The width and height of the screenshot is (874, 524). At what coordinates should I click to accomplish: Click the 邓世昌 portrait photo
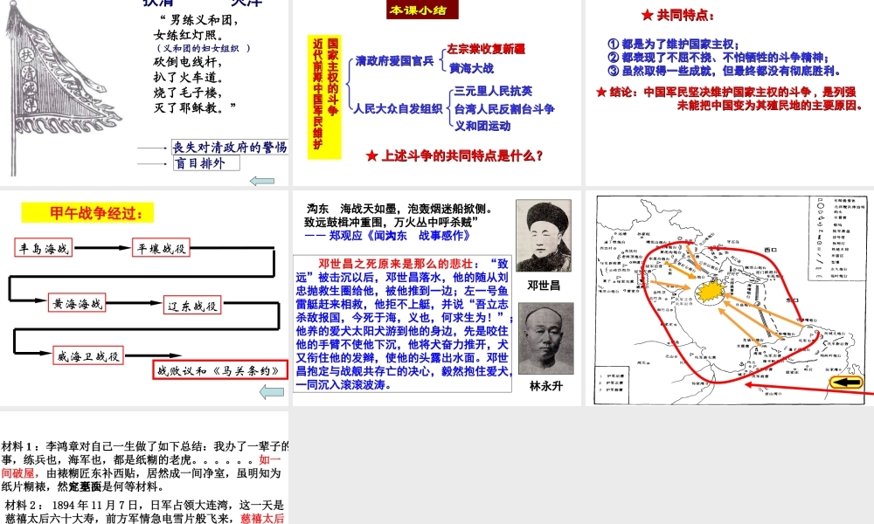(x=544, y=236)
